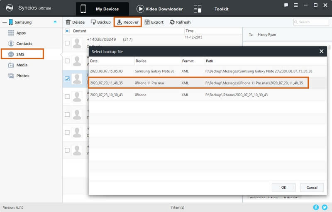Close the Select backup file dialog
This screenshot has height=212, width=332.
321,51
